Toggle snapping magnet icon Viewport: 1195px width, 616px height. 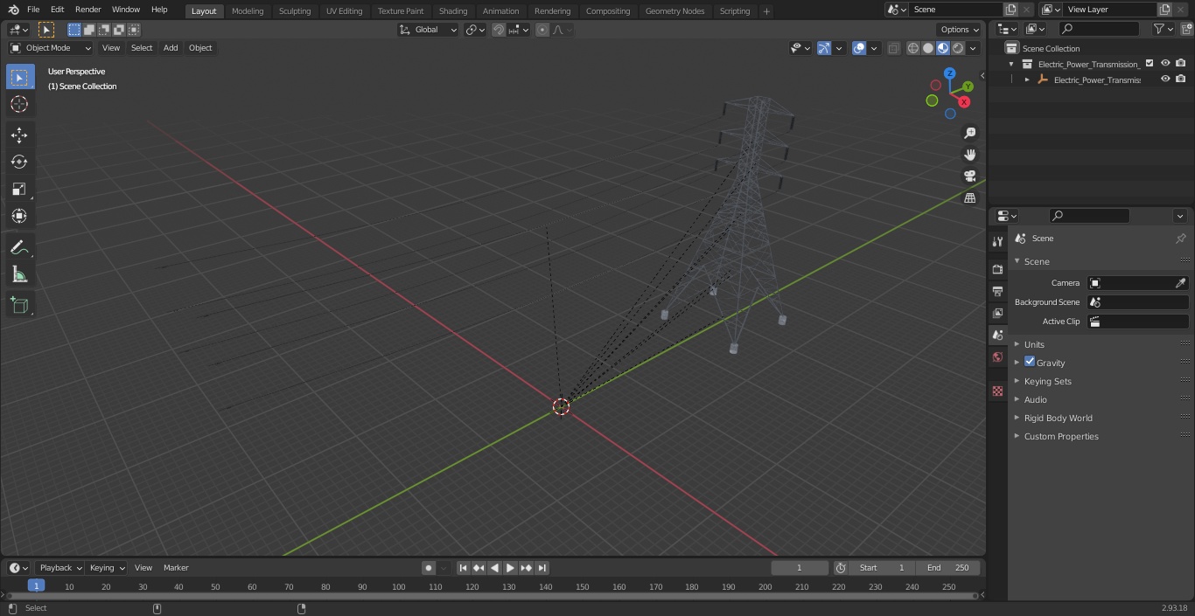click(499, 30)
